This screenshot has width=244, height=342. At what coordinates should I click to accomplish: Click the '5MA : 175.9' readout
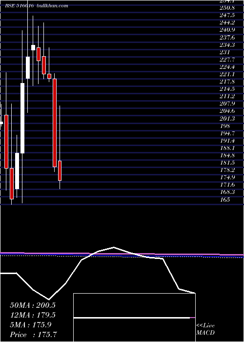(x=31, y=325)
